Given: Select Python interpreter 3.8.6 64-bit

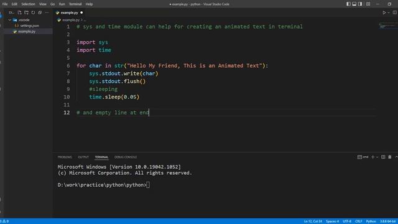Looking at the screenshot, I should tap(387, 222).
